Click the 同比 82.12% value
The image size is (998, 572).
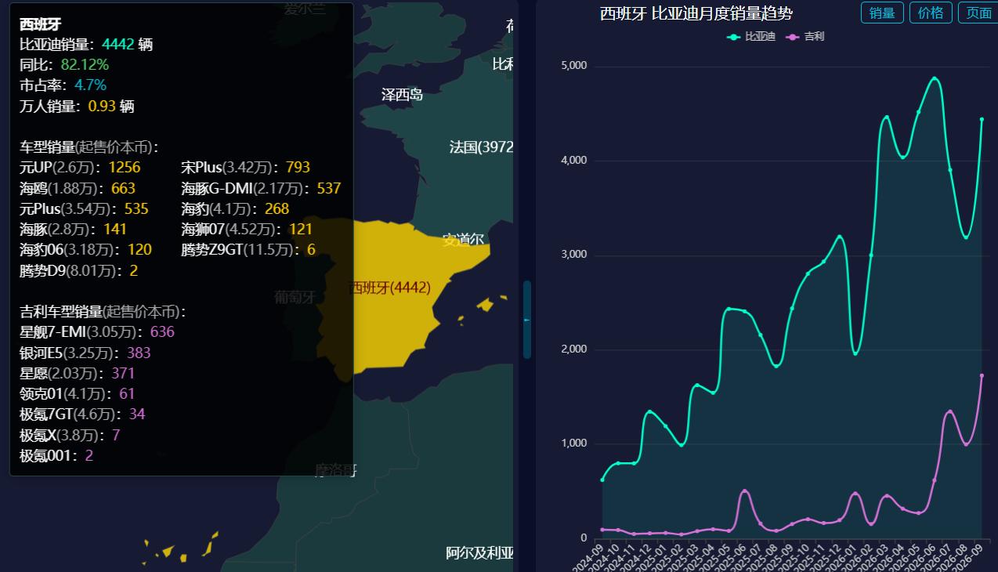(85, 65)
